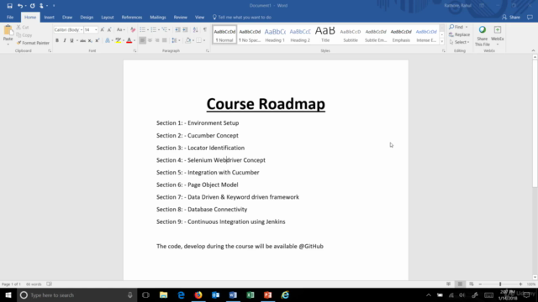Save the document from Quick Access Toolbar
The width and height of the screenshot is (538, 302).
pyautogui.click(x=9, y=6)
